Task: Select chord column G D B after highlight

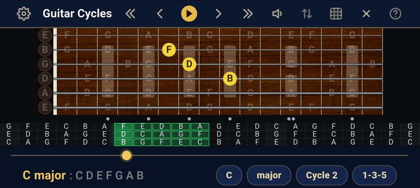Action: [219, 134]
